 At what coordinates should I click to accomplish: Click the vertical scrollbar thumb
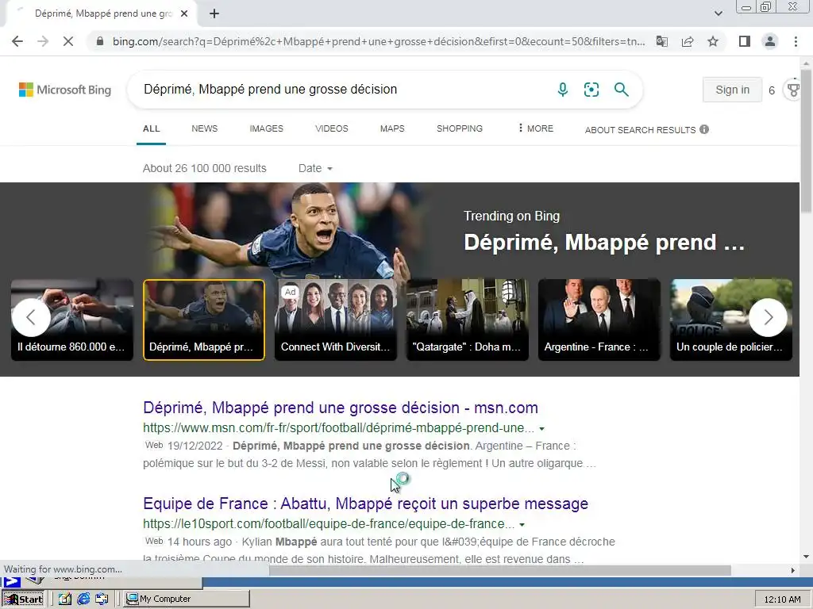coord(806,140)
